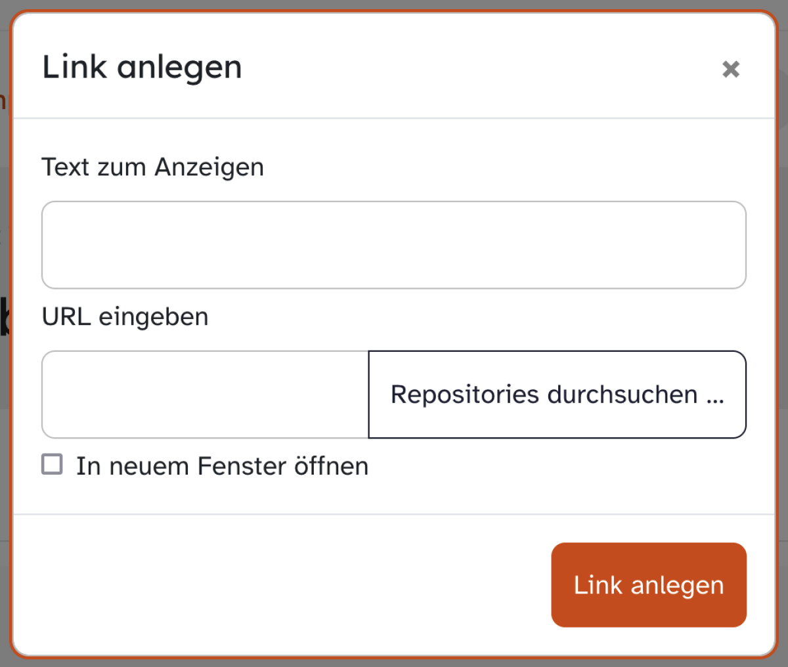
Task: Focus the URL eingeben text box
Action: click(x=205, y=395)
